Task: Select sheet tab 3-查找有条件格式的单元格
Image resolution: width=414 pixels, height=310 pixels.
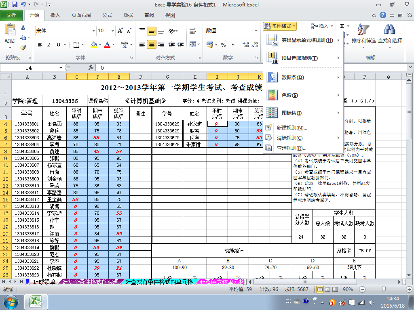Action: (158, 282)
